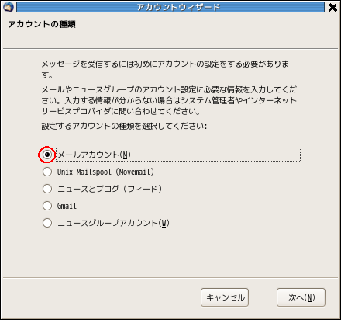
Task: Cancel the wizard with the キャンセル button
Action: point(225,297)
